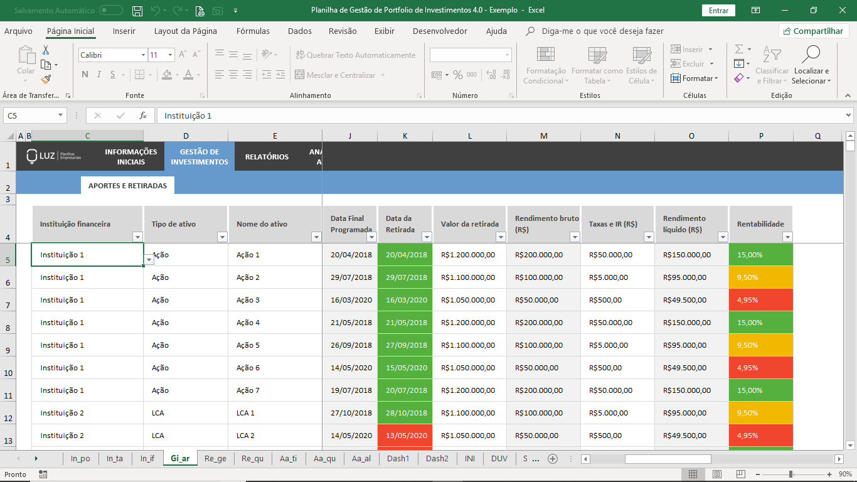The height and width of the screenshot is (482, 857).
Task: Click the Cut scissors icon
Action: click(46, 50)
